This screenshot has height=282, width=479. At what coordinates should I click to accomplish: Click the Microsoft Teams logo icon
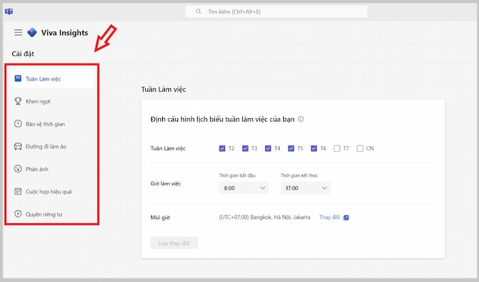point(9,12)
